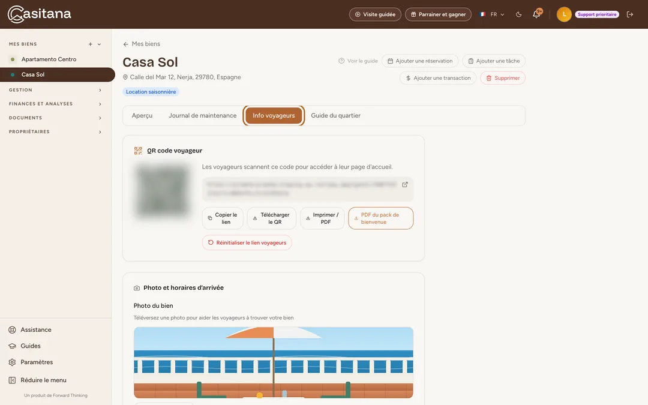Click Réinitialiser le lien voyageurs

coord(247,242)
